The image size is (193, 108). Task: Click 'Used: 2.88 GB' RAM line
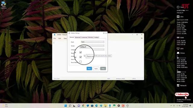coord(181,43)
